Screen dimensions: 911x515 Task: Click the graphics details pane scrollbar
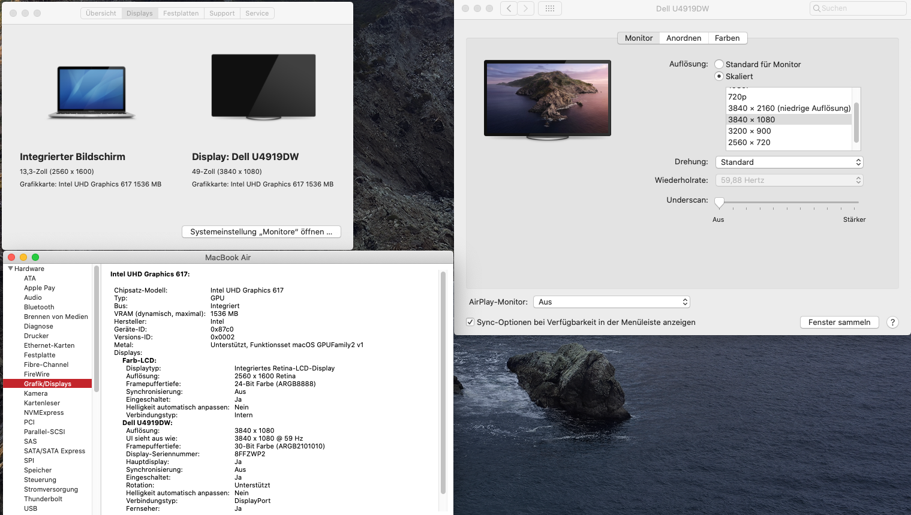pos(443,383)
